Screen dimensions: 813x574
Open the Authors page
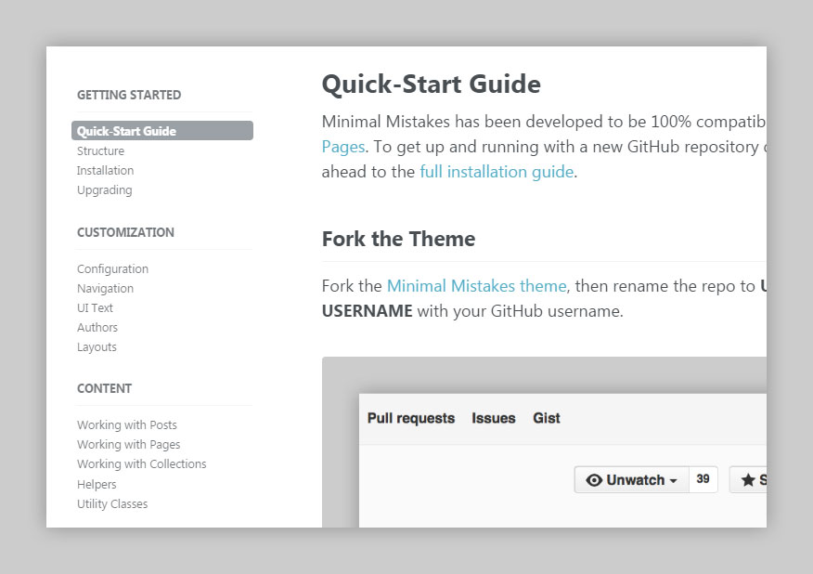[x=97, y=327]
